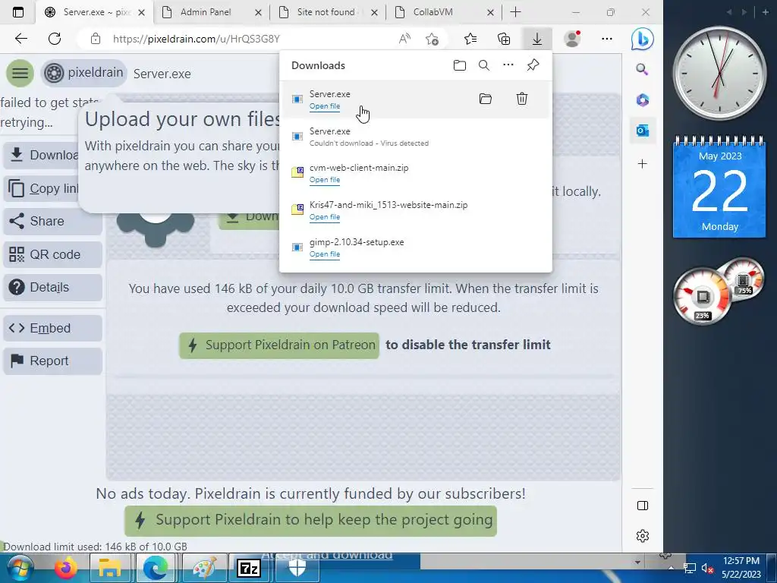Image resolution: width=777 pixels, height=583 pixels.
Task: Open Edge Settings and more menu
Action: 606,39
